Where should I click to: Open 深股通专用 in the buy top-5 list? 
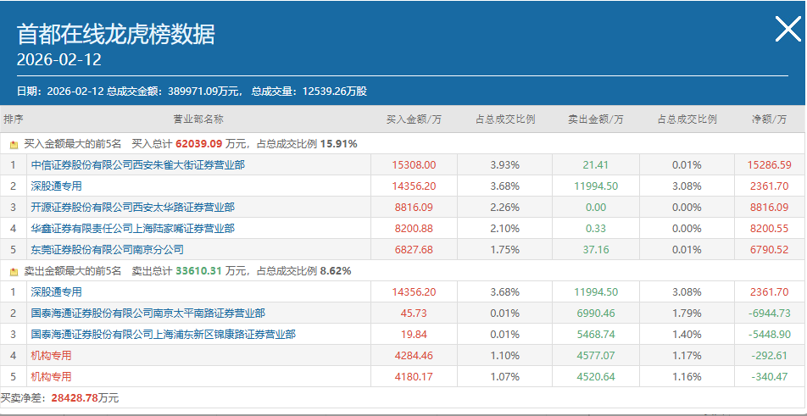tap(56, 186)
